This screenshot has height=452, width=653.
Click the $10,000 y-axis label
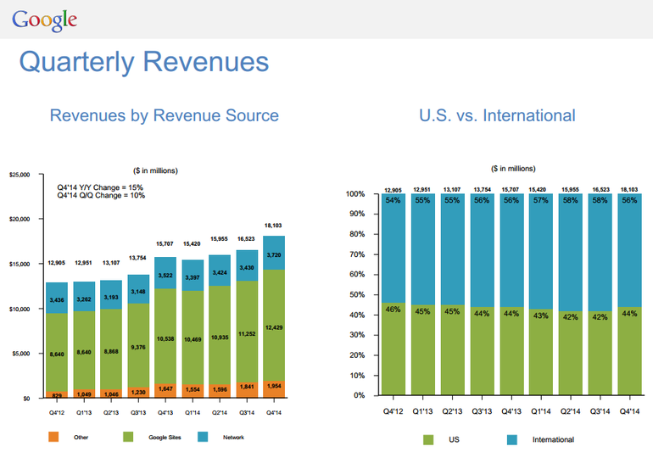pos(20,310)
